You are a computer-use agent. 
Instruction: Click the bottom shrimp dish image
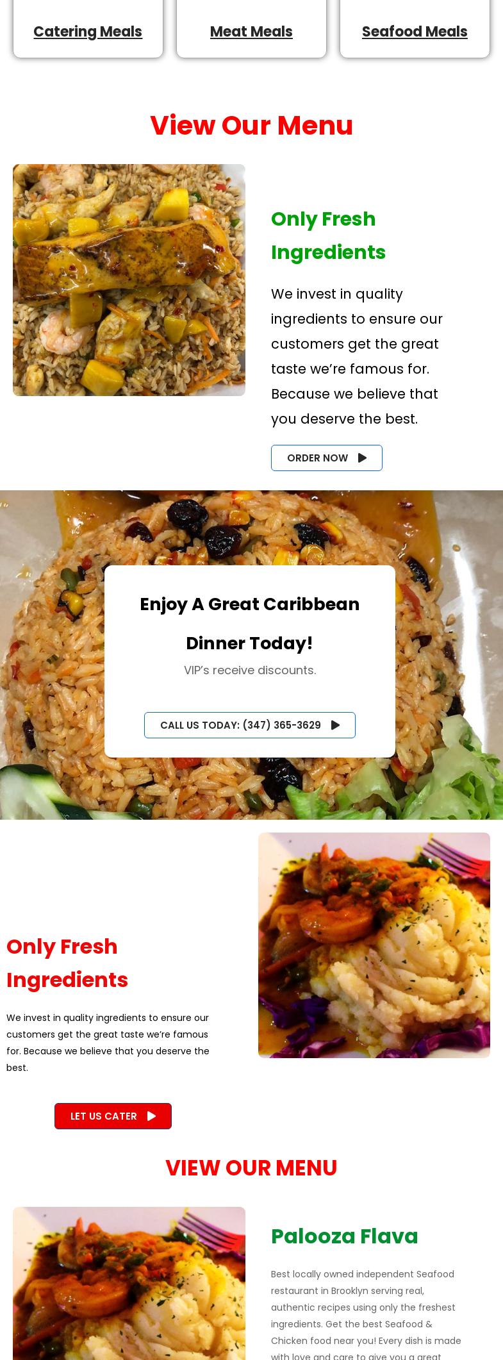pos(129,1283)
